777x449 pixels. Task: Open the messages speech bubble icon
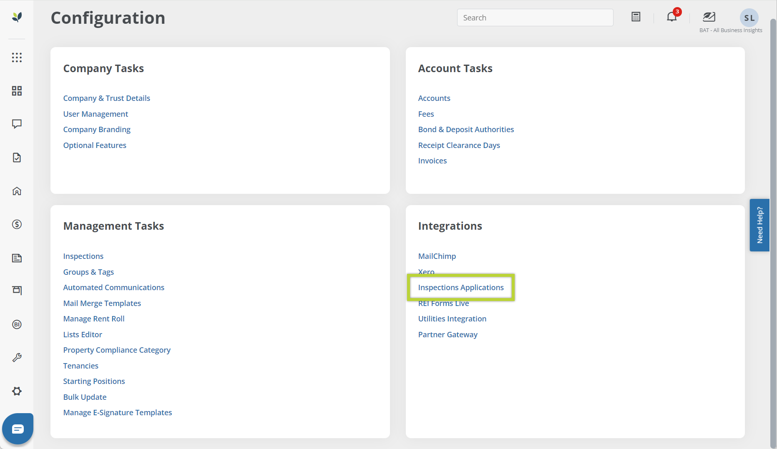tap(17, 124)
